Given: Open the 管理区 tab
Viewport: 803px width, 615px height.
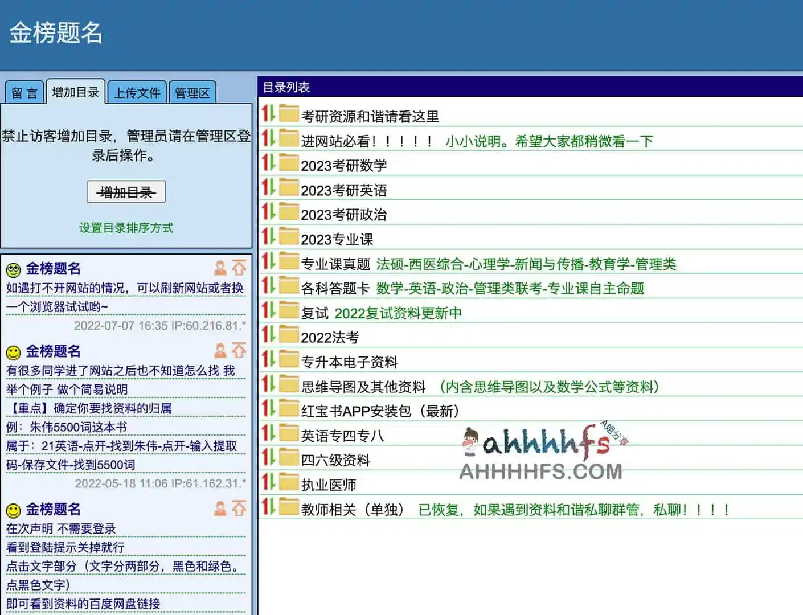Looking at the screenshot, I should point(192,92).
